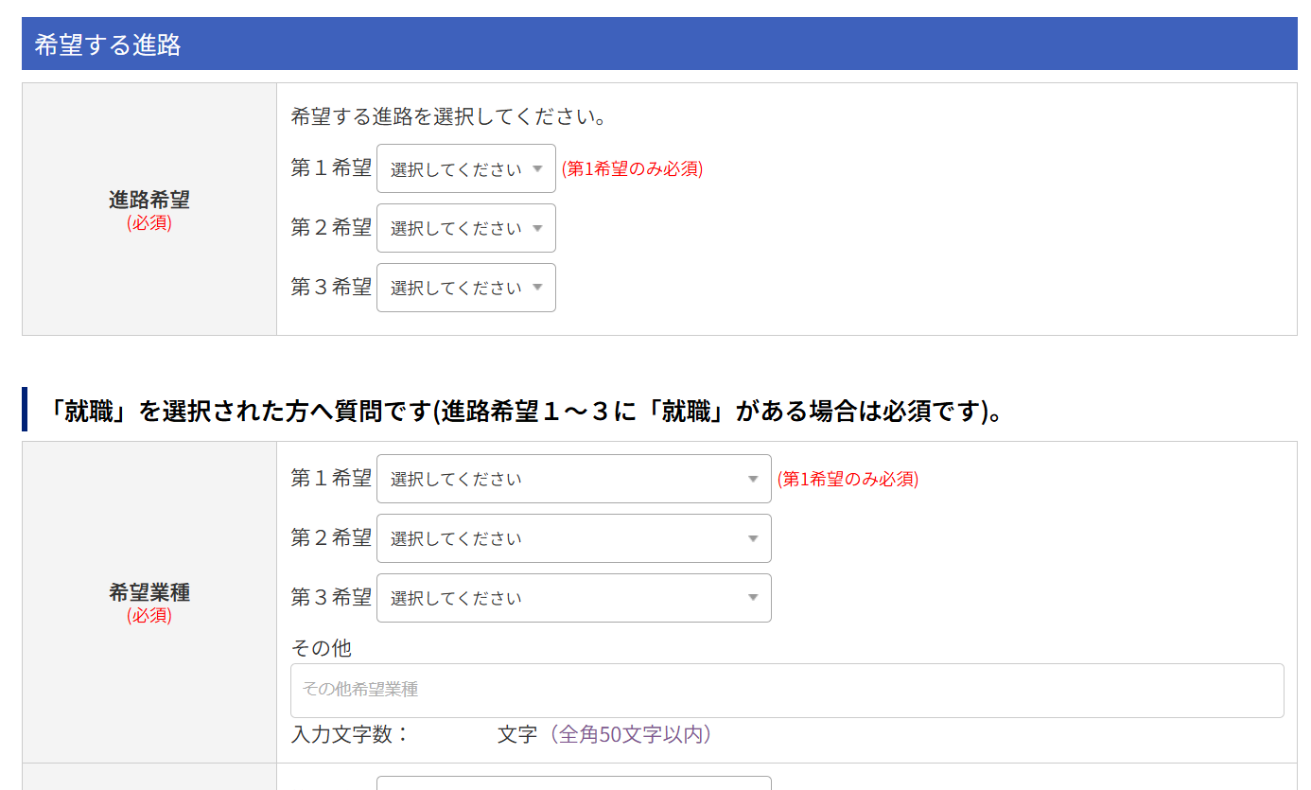Viewport: 1311px width, 790px height.
Task: Click red (第1希望のみ必須) note beside 進路希望
Action: pos(632,169)
